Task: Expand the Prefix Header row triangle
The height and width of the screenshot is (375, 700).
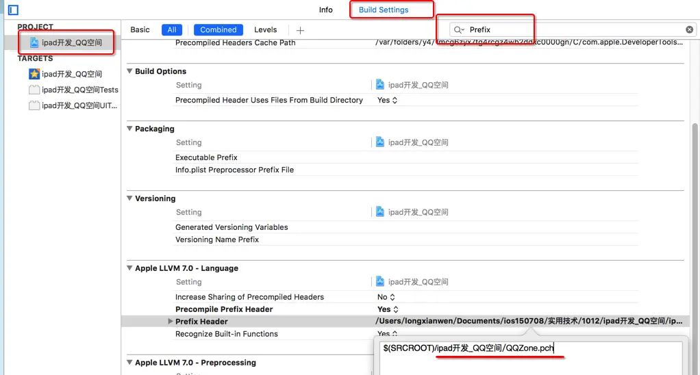Action: point(170,321)
